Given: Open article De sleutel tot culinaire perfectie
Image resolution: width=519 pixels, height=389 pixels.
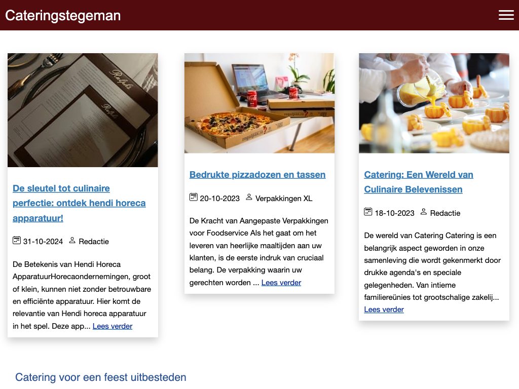Looking at the screenshot, I should 79,203.
